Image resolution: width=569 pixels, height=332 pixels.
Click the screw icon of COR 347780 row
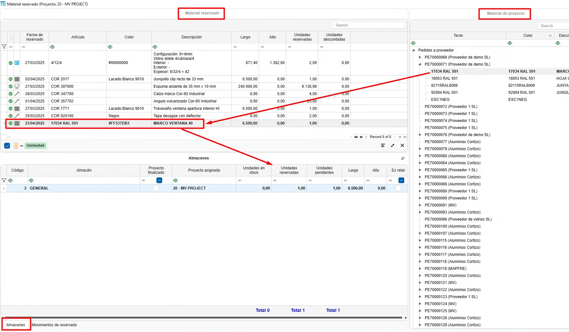click(x=17, y=94)
